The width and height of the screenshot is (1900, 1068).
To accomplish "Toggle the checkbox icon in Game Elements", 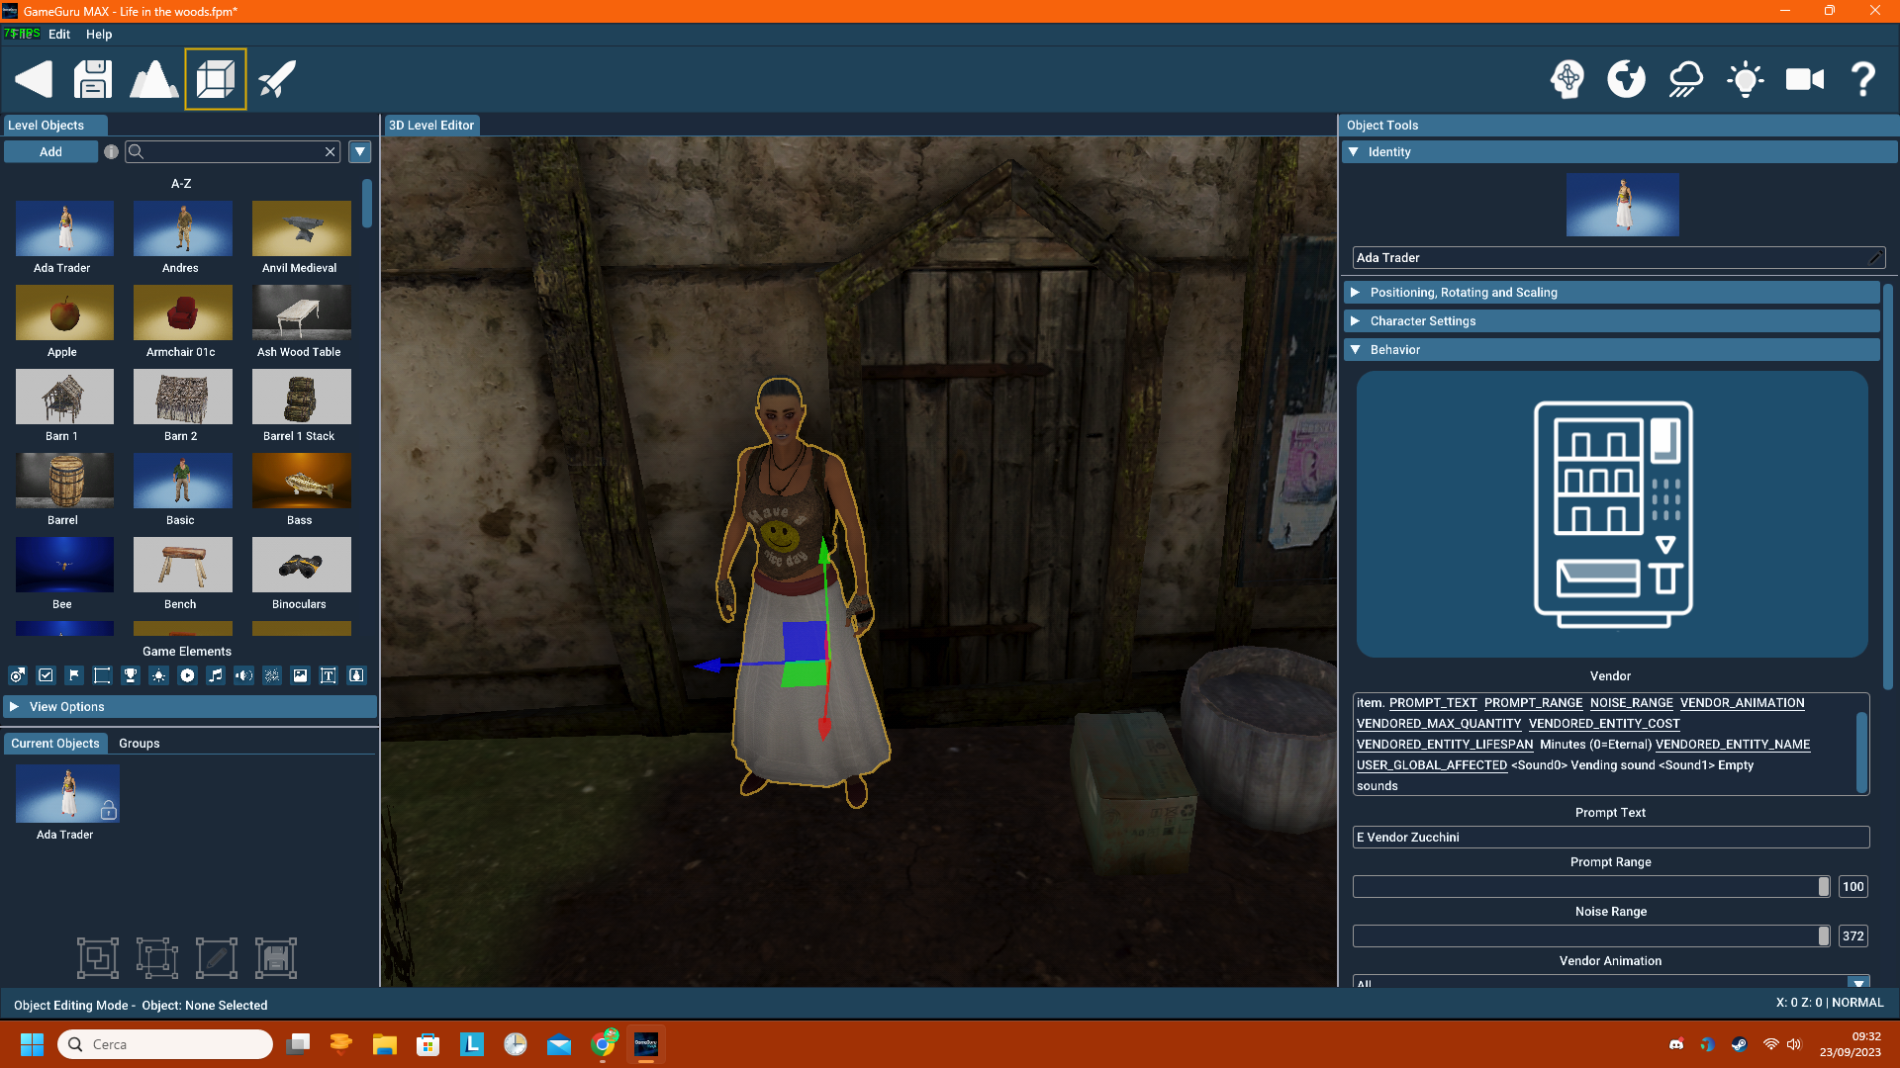I will pos(46,675).
